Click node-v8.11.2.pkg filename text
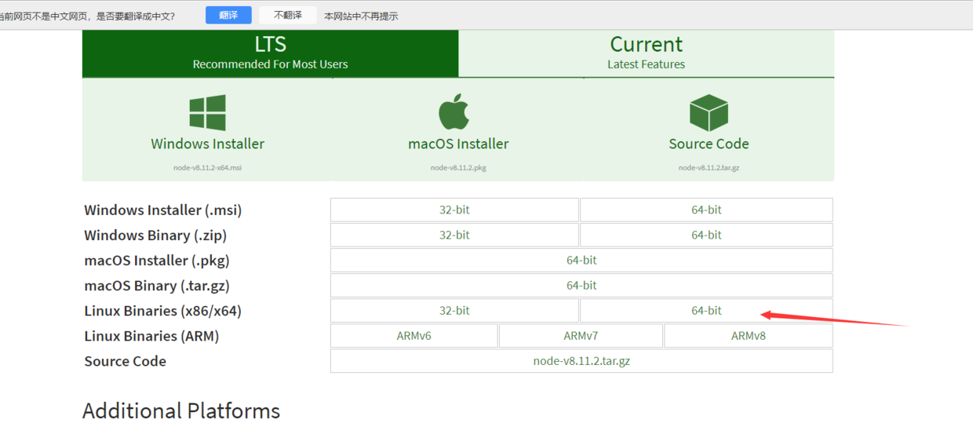Image resolution: width=973 pixels, height=438 pixels. pyautogui.click(x=458, y=168)
